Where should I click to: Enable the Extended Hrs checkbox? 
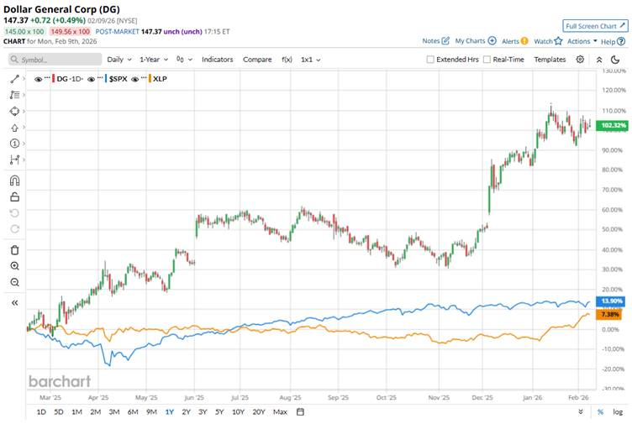pos(431,60)
